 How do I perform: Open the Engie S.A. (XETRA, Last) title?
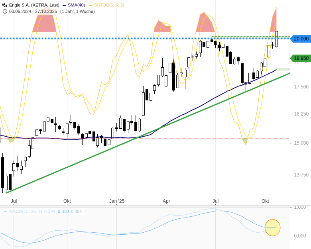pos(34,5)
